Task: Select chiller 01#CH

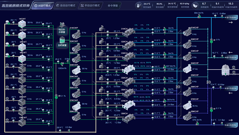Action: tap(128, 33)
